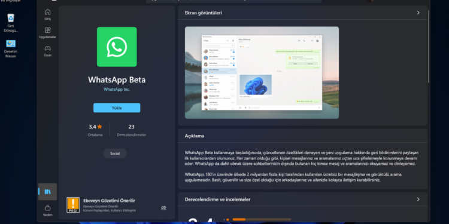This screenshot has width=449, height=224.
Task: Click the PEGI parental guidance badge
Action: [x=73, y=205]
